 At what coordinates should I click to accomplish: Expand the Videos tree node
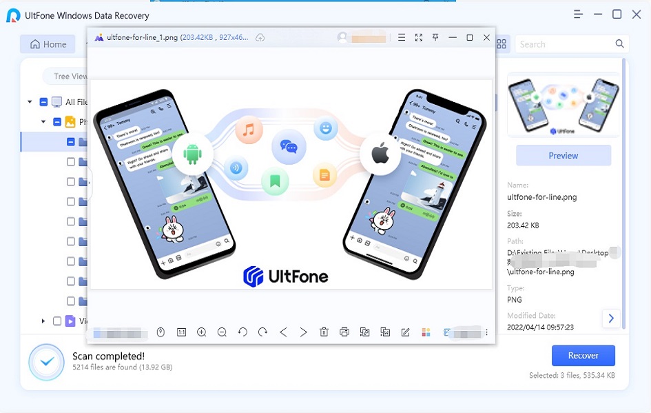(x=43, y=321)
